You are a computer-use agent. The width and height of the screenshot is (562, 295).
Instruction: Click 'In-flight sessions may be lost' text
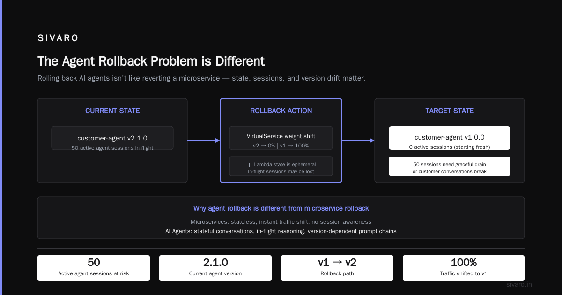point(281,171)
